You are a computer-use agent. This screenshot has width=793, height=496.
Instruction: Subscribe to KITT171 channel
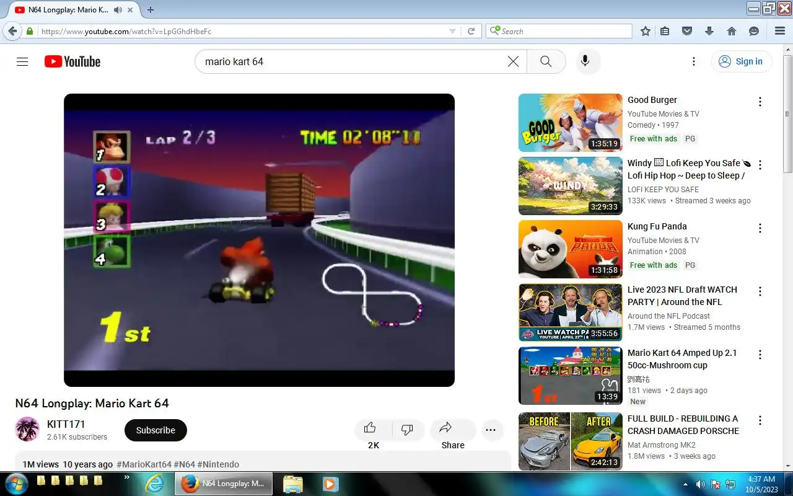156,430
